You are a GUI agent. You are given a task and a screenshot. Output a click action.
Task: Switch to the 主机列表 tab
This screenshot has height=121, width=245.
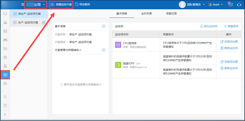coord(146,13)
